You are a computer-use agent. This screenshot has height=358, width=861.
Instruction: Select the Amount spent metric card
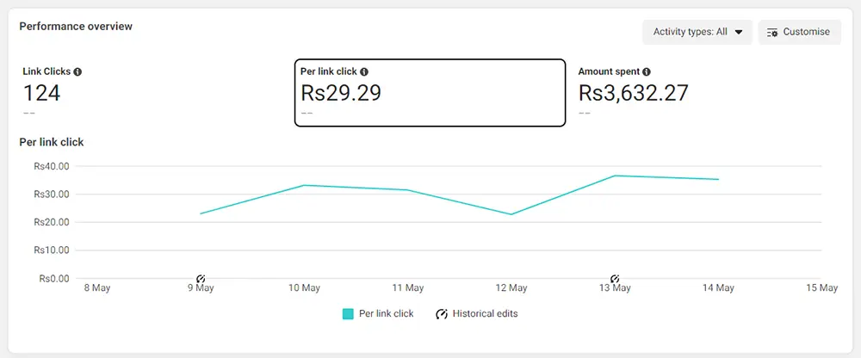(x=707, y=93)
